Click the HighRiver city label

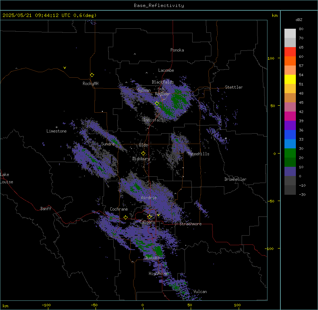159,274
